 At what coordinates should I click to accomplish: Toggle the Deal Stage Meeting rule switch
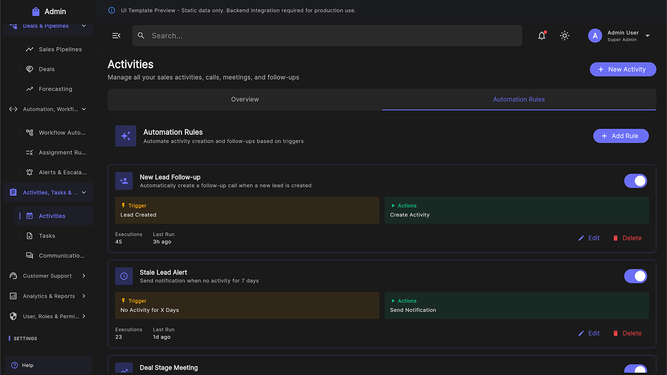(x=636, y=369)
